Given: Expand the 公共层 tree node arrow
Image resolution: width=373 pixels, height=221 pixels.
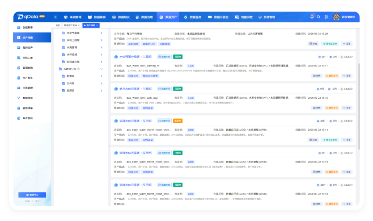Looking at the screenshot, I should pos(102,83).
